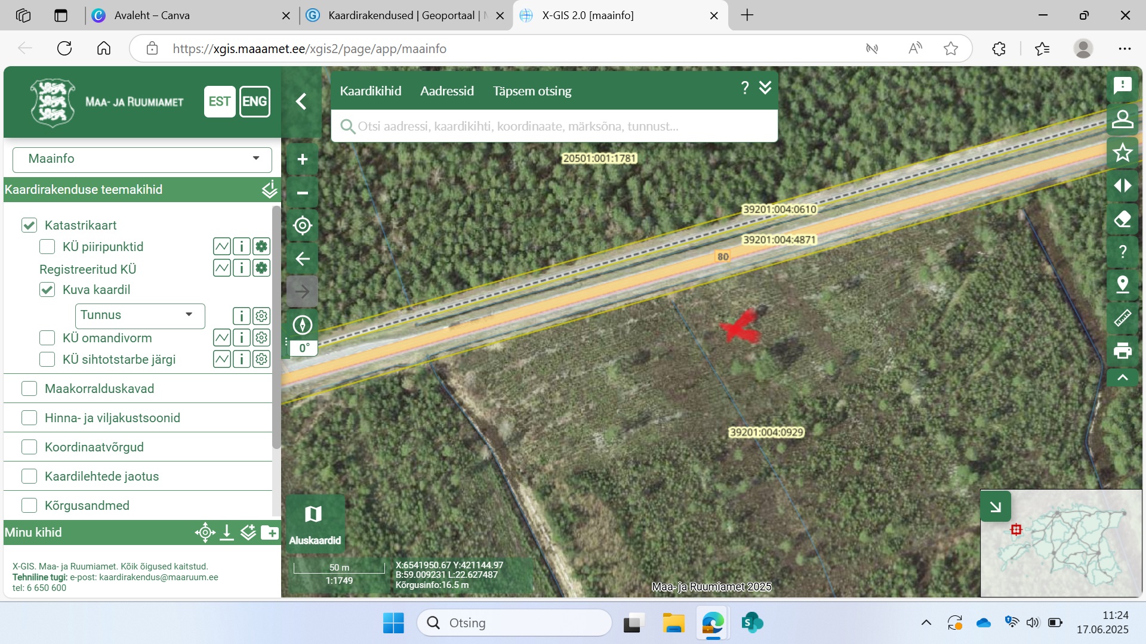The image size is (1146, 644).
Task: Enable the KÜ piiripunktid checkbox
Action: click(x=47, y=247)
